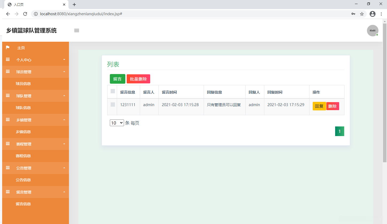Image resolution: width=387 pixels, height=224 pixels.
Task: Tick the select-all checkbox in table header
Action: 113,91
